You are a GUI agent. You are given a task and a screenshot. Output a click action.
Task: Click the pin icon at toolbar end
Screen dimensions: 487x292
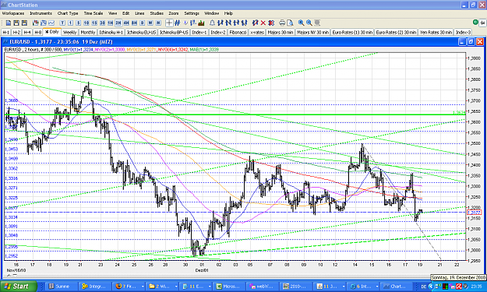pyautogui.click(x=482, y=23)
